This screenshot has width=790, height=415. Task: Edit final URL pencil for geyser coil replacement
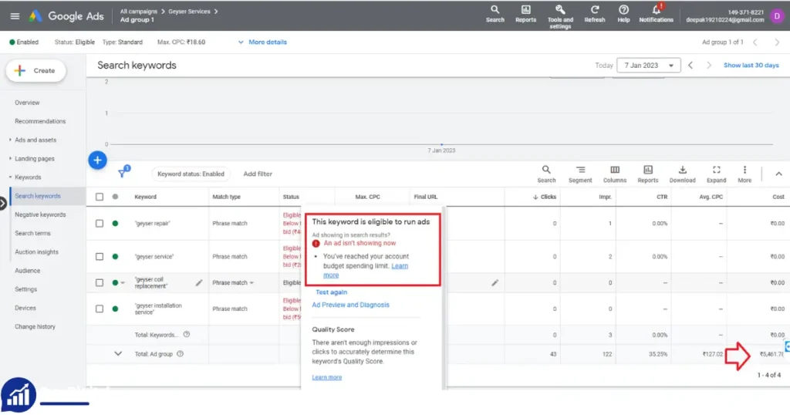495,283
